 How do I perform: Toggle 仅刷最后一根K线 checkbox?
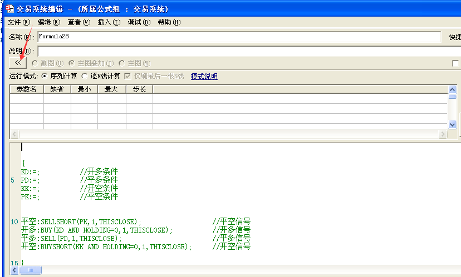tap(127, 76)
